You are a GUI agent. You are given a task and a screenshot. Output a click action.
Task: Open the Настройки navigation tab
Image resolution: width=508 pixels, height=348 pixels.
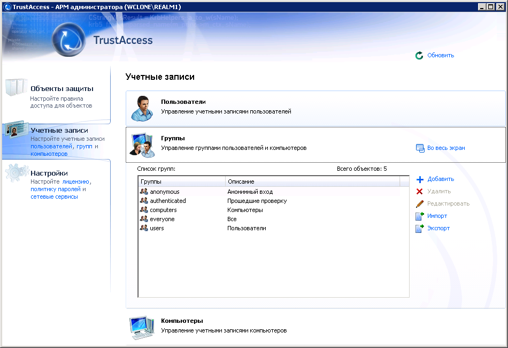49,173
